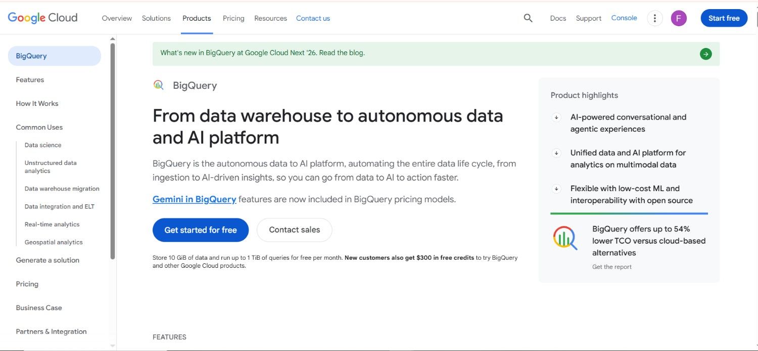Open the Products top navigation tab

197,18
